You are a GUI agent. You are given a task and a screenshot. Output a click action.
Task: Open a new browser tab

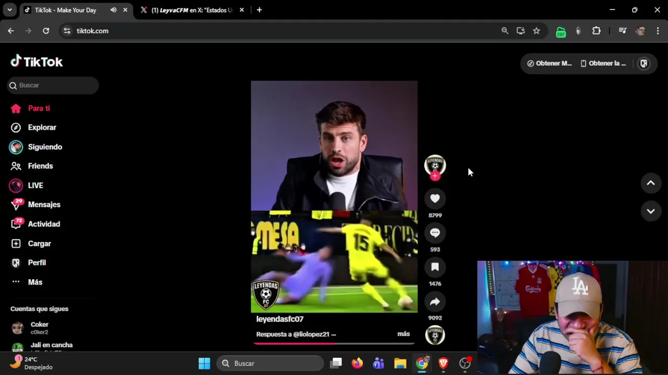pyautogui.click(x=259, y=10)
